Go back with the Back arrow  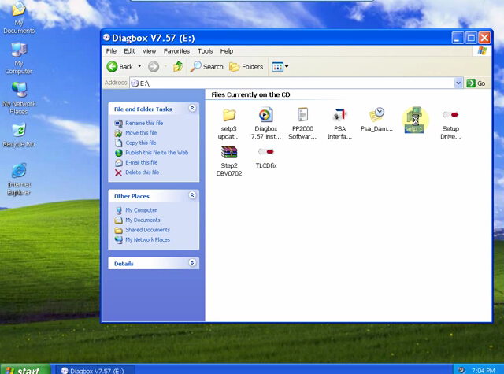(x=120, y=66)
